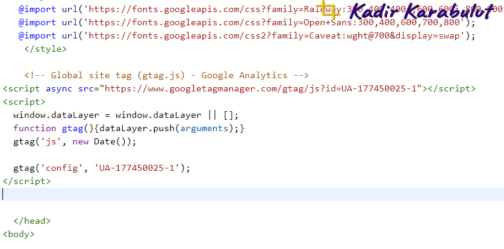Click the opening <body> tag
The height and width of the screenshot is (249, 504).
tap(19, 234)
